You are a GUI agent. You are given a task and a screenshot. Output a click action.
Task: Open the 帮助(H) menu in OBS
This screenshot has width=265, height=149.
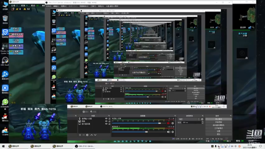101,6
